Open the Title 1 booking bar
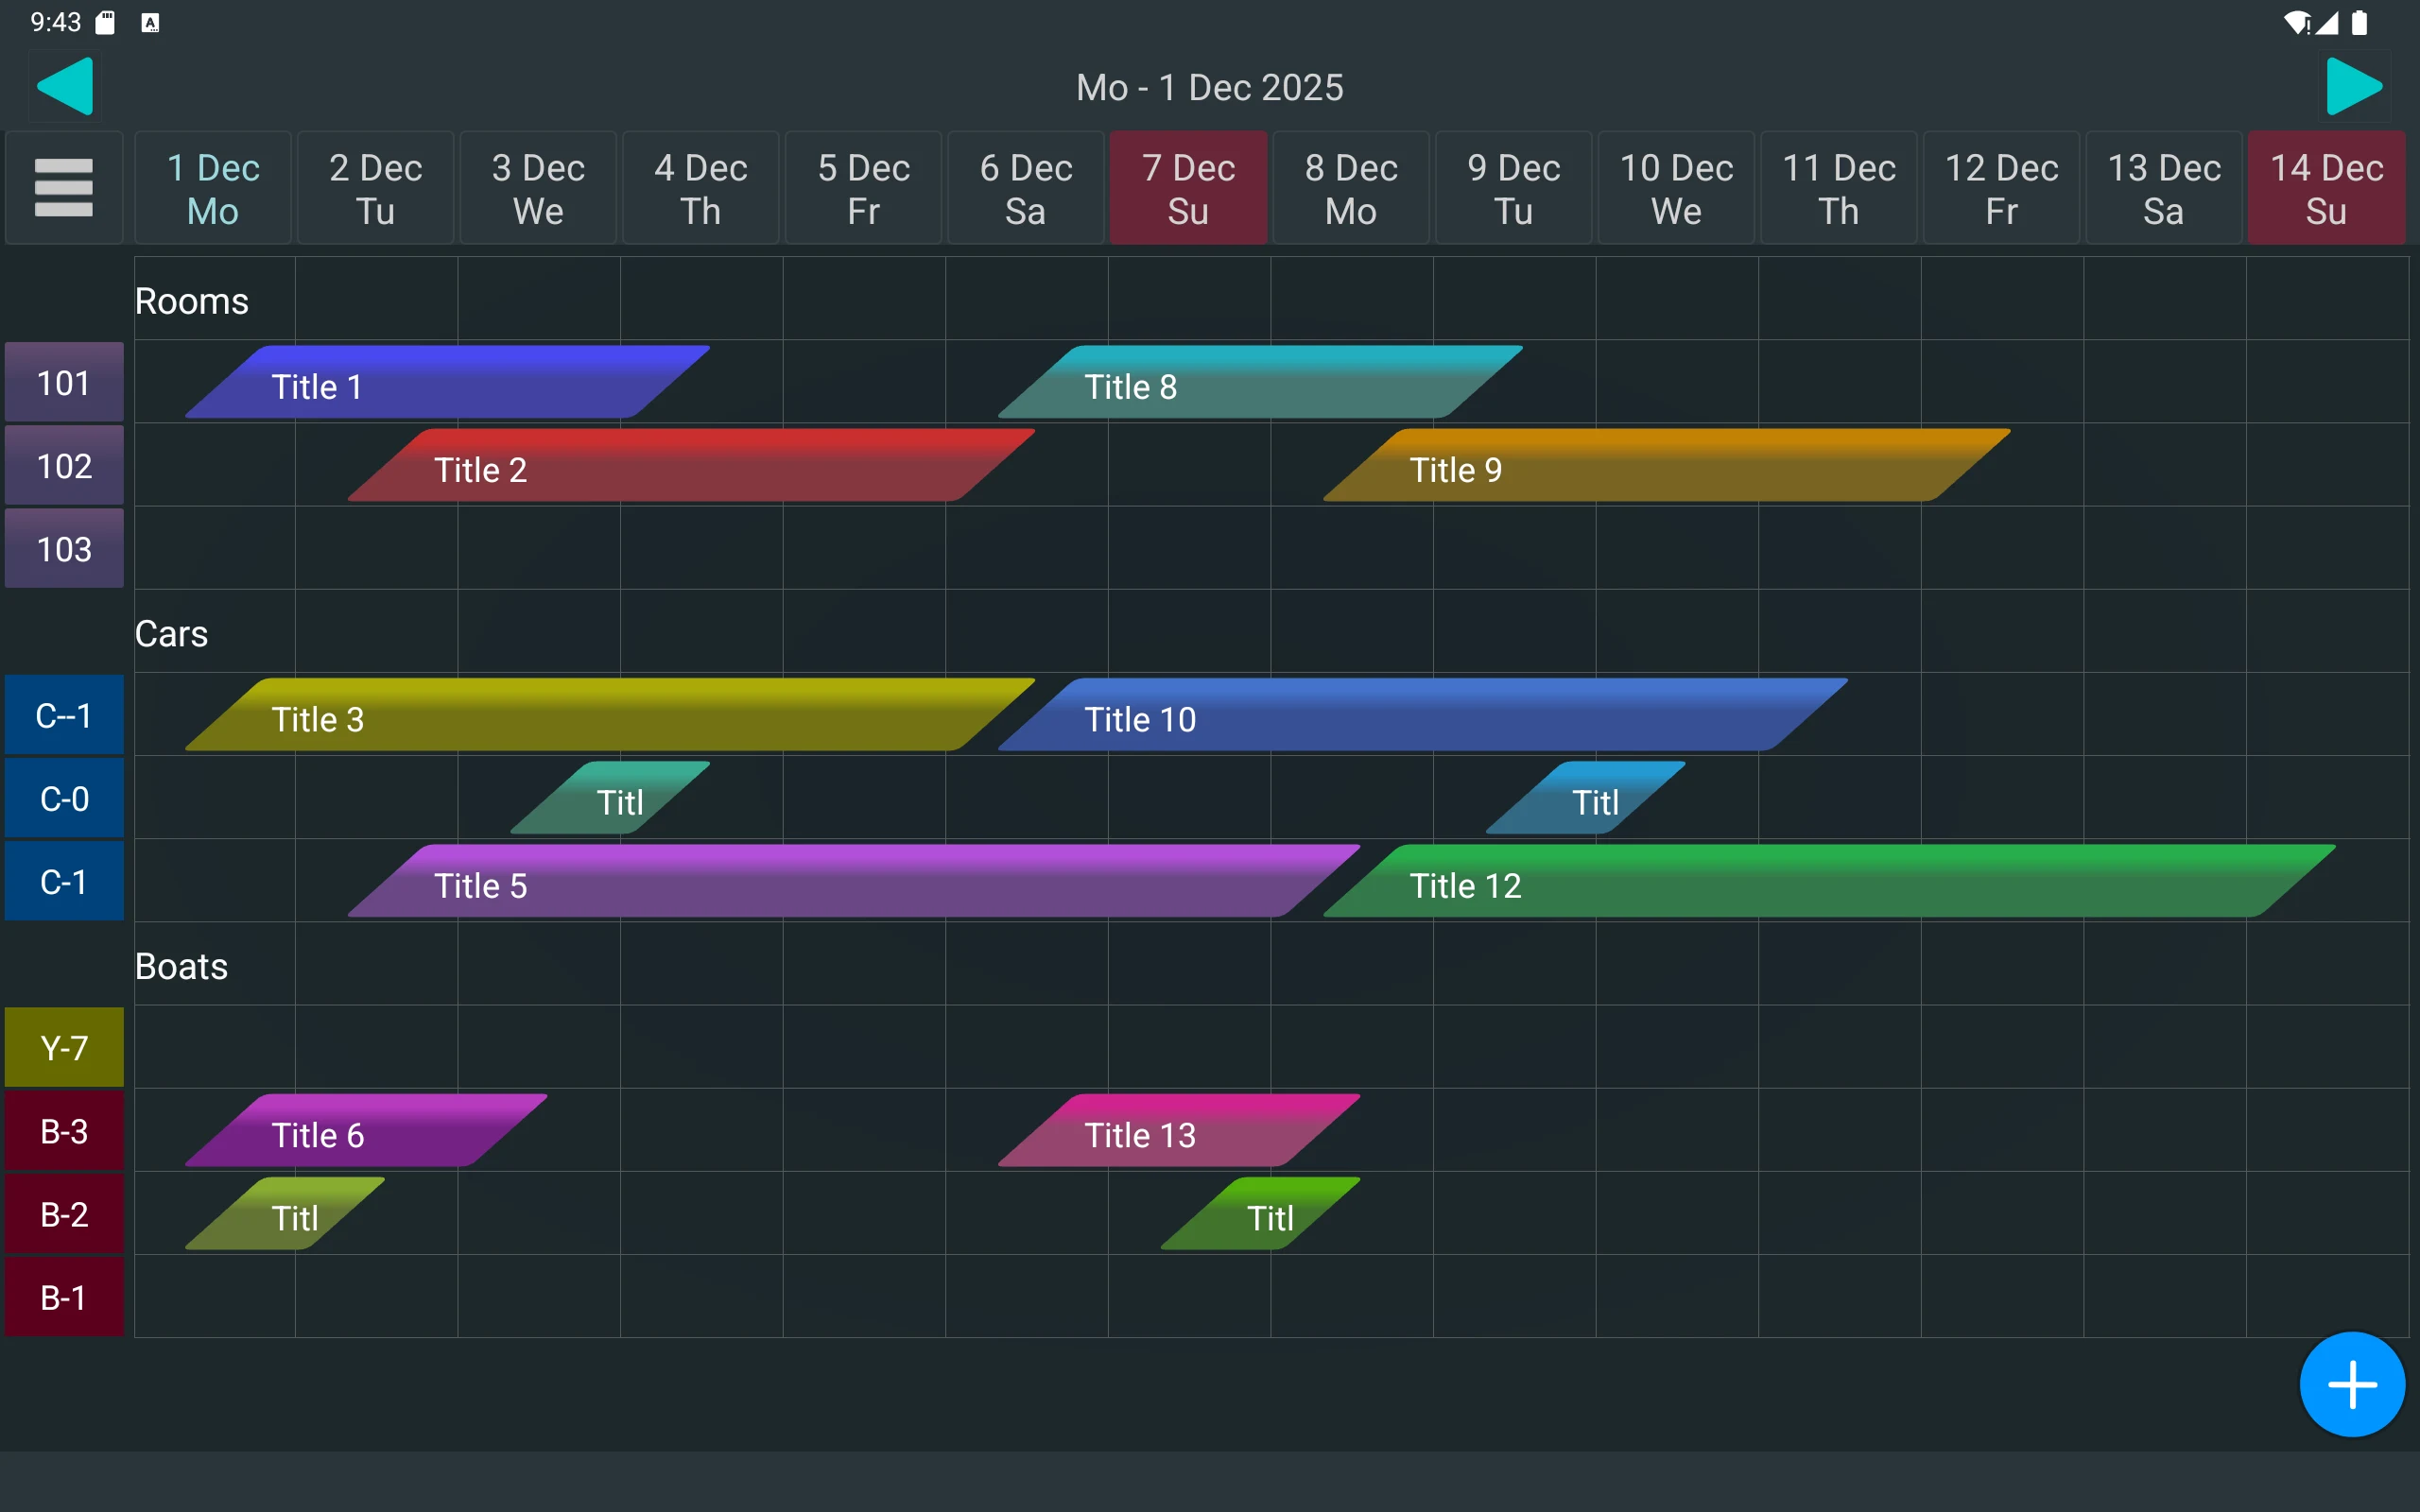 [447, 382]
